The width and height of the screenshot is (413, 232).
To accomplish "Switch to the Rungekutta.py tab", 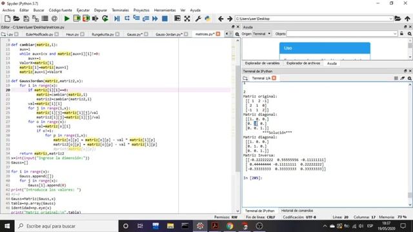I will point(103,34).
